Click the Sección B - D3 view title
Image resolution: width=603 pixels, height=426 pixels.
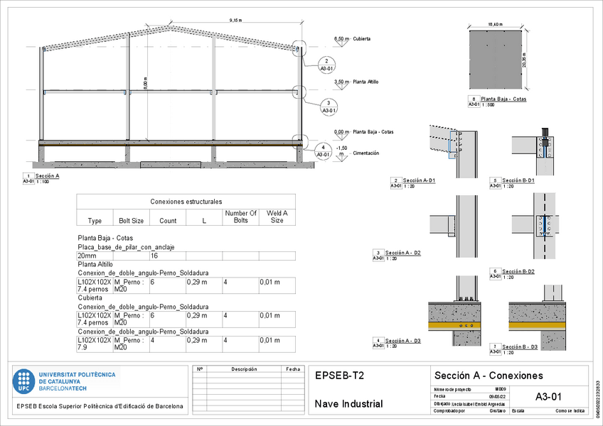click(520, 346)
